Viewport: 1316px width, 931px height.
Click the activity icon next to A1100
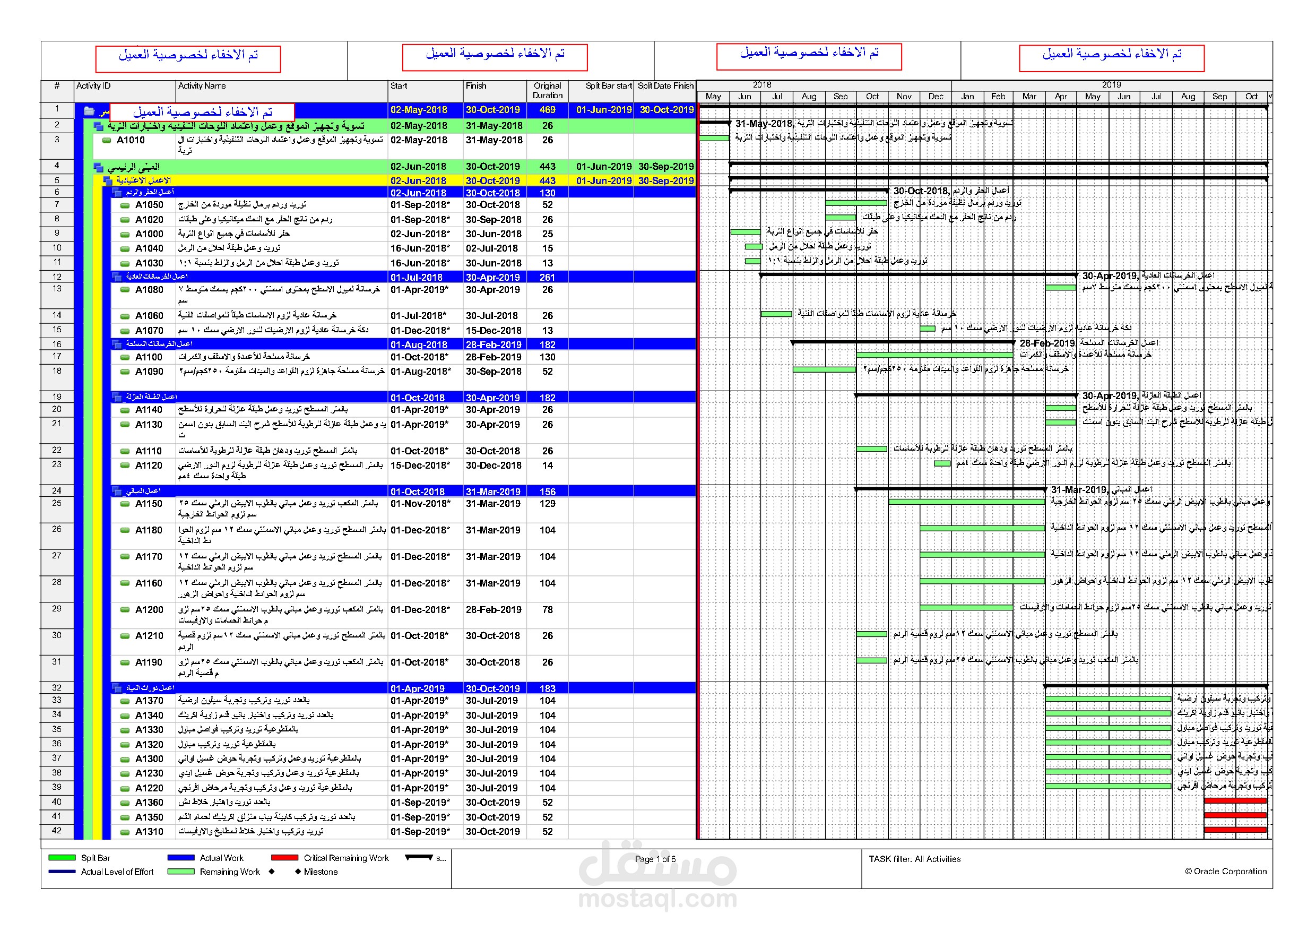click(124, 357)
